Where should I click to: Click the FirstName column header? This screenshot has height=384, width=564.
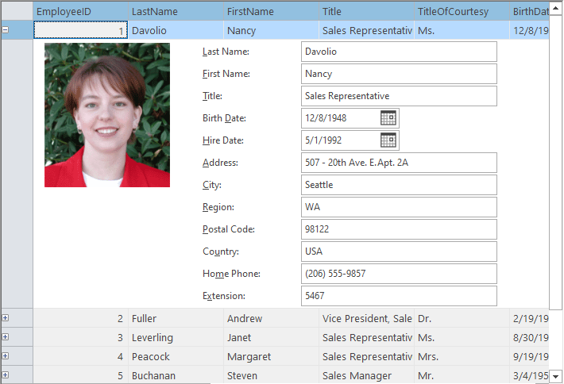click(270, 11)
